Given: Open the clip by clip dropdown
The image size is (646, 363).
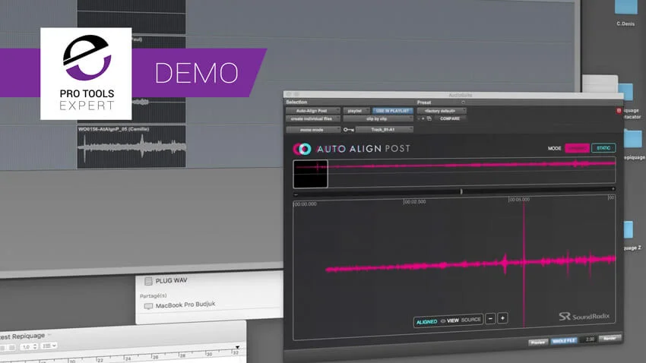Looking at the screenshot, I should click(x=378, y=119).
